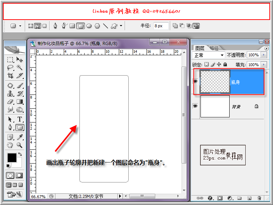Enable lock transparent pixels checkbox
Viewport: 273px width, 205px height.
click(206, 64)
